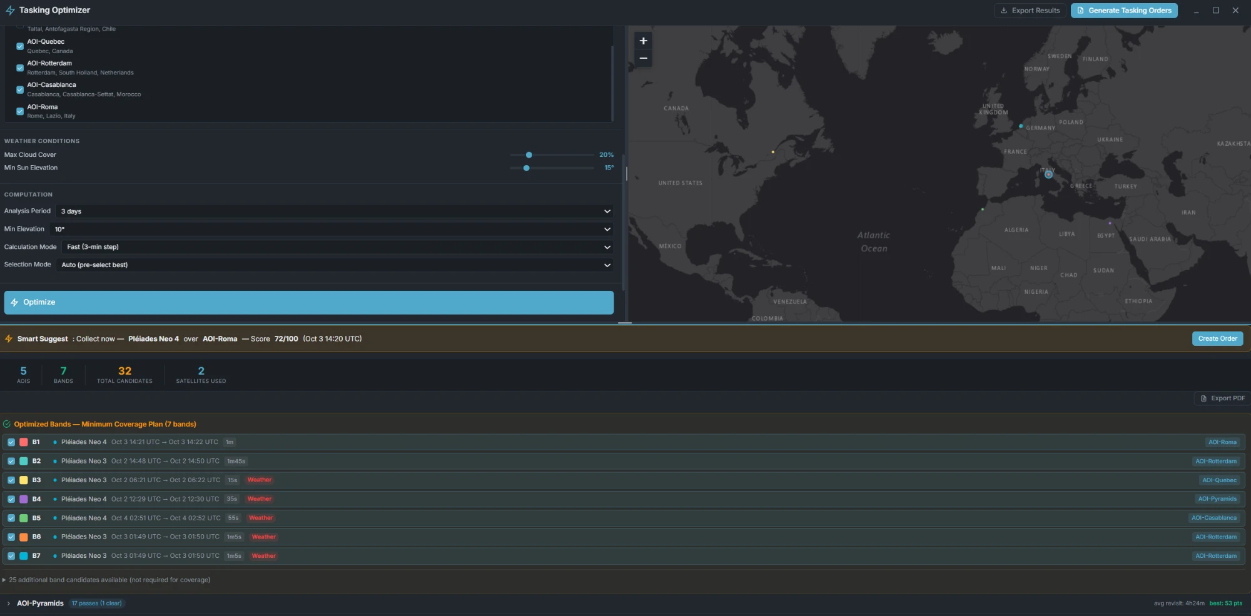Click the 1m45s duration on band B2
The image size is (1251, 616).
pyautogui.click(x=236, y=461)
